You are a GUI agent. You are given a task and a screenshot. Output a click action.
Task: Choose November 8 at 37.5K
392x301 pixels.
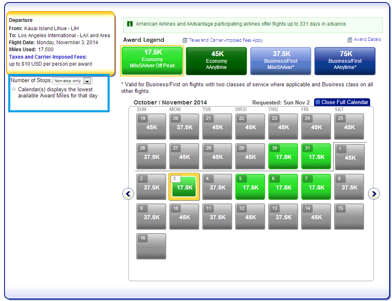(x=349, y=187)
